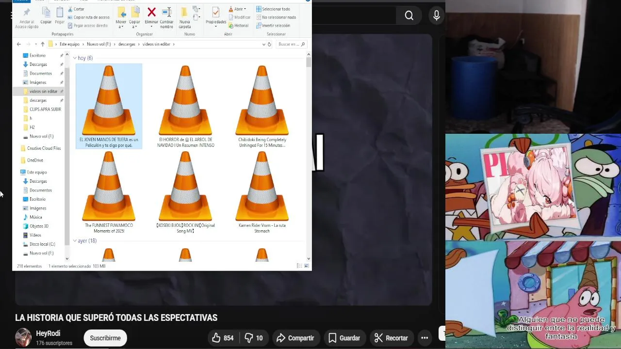Select EL JOVEN MANOS DE TIJERA video file
621x349 pixels.
click(109, 106)
